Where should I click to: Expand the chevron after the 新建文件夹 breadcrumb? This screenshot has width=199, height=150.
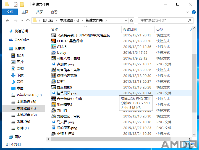pos(106,20)
